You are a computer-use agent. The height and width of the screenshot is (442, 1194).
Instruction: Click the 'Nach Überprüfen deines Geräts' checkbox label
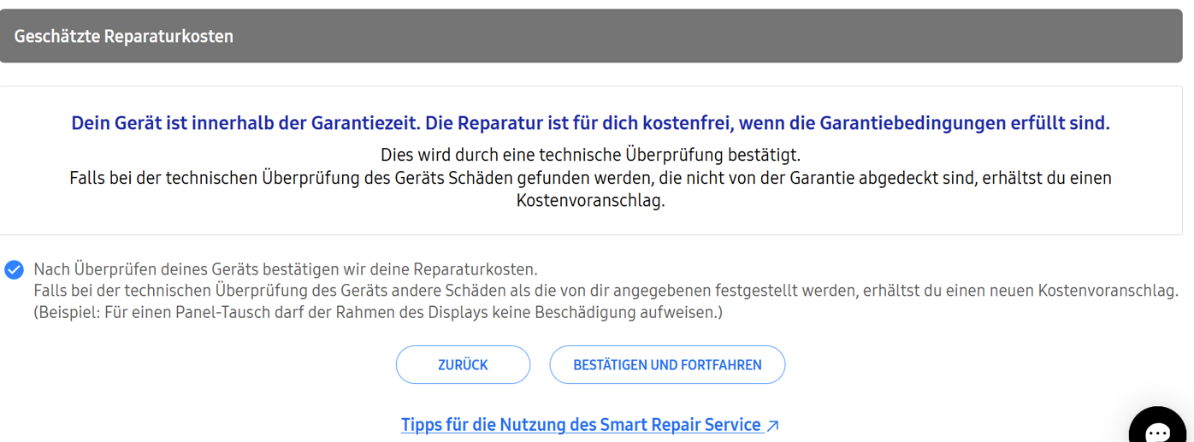[286, 269]
